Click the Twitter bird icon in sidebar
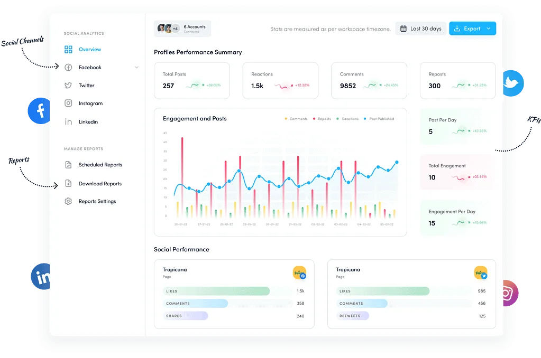Viewport: 541px width, 358px height. tap(68, 86)
